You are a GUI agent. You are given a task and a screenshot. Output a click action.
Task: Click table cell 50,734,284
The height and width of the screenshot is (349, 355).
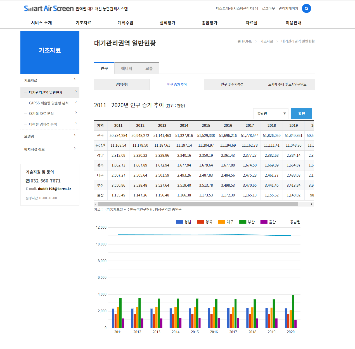coord(118,135)
